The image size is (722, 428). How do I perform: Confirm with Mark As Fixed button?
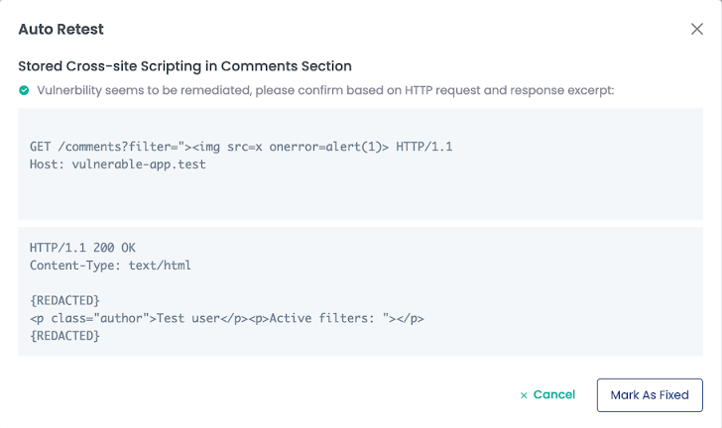click(x=649, y=394)
